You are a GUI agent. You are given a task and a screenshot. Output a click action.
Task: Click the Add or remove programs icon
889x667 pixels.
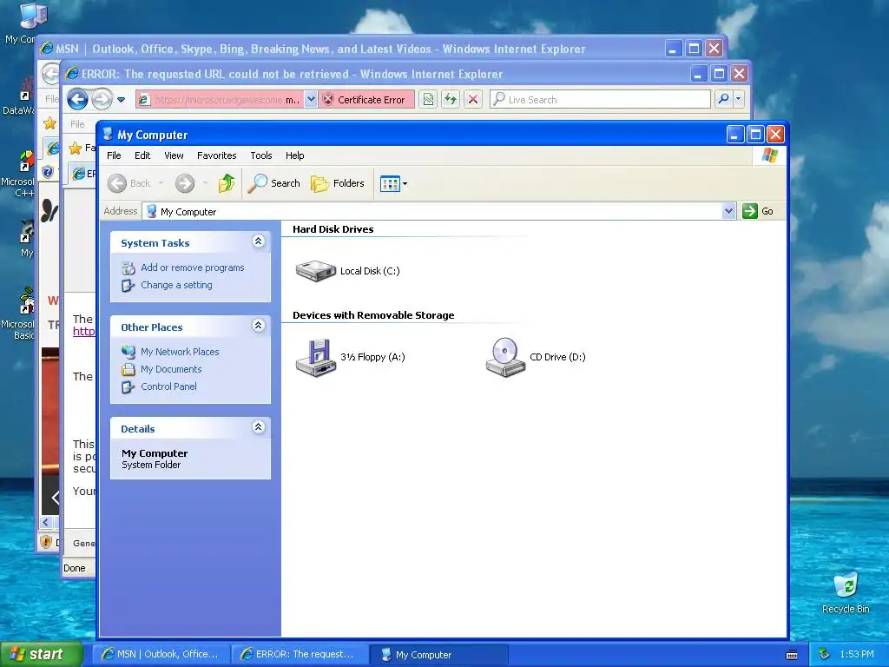pos(128,267)
